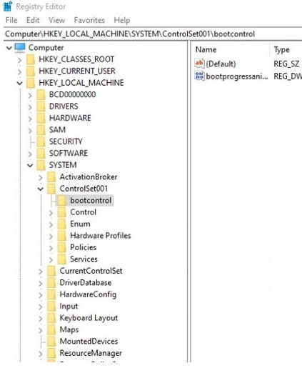
Task: Expand HKEY_CURRENT_USER node
Action: (x=20, y=71)
